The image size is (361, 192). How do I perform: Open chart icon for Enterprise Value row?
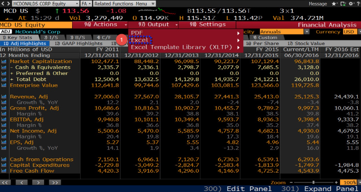click(4, 85)
